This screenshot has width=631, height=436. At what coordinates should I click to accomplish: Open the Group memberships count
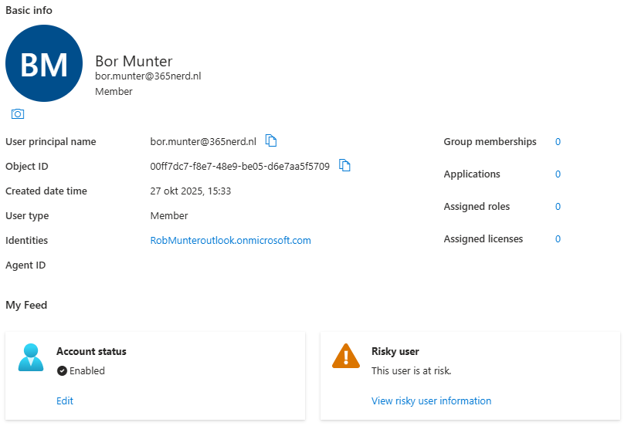558,142
